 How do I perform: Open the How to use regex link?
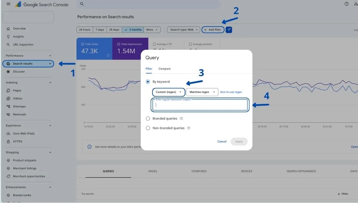click(231, 92)
